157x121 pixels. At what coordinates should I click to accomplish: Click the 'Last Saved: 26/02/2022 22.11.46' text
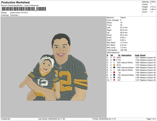click(52, 119)
